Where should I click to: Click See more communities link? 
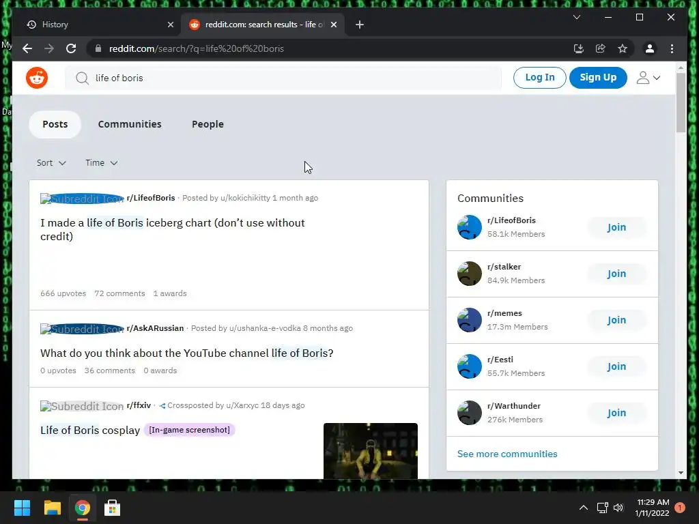(507, 454)
